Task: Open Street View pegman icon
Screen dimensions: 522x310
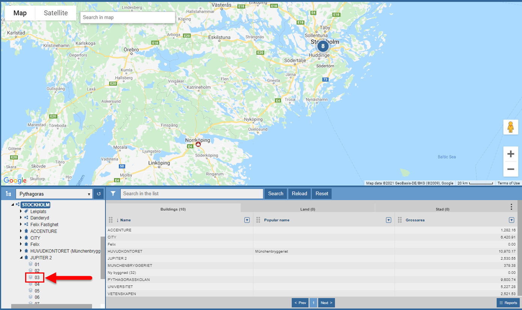Action: 510,127
